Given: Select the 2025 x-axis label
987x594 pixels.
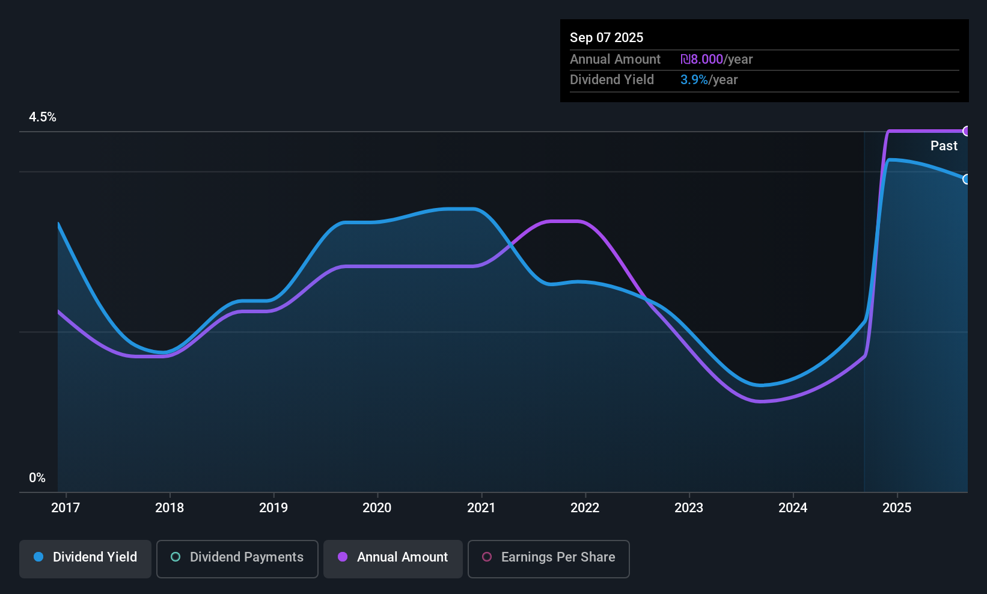Looking at the screenshot, I should pos(897,507).
